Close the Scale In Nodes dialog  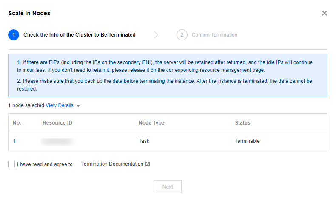[325, 13]
